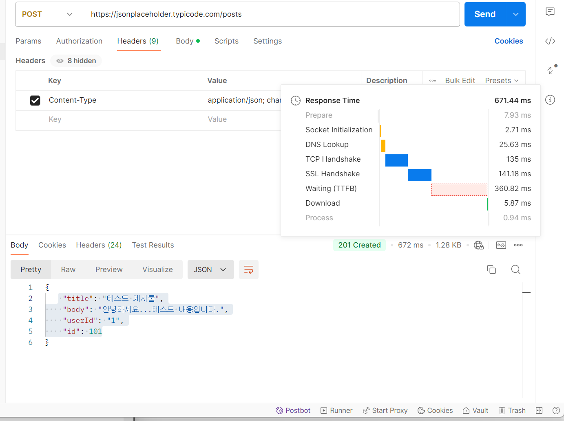Click the empty header Key field
The image size is (564, 421).
coord(122,120)
